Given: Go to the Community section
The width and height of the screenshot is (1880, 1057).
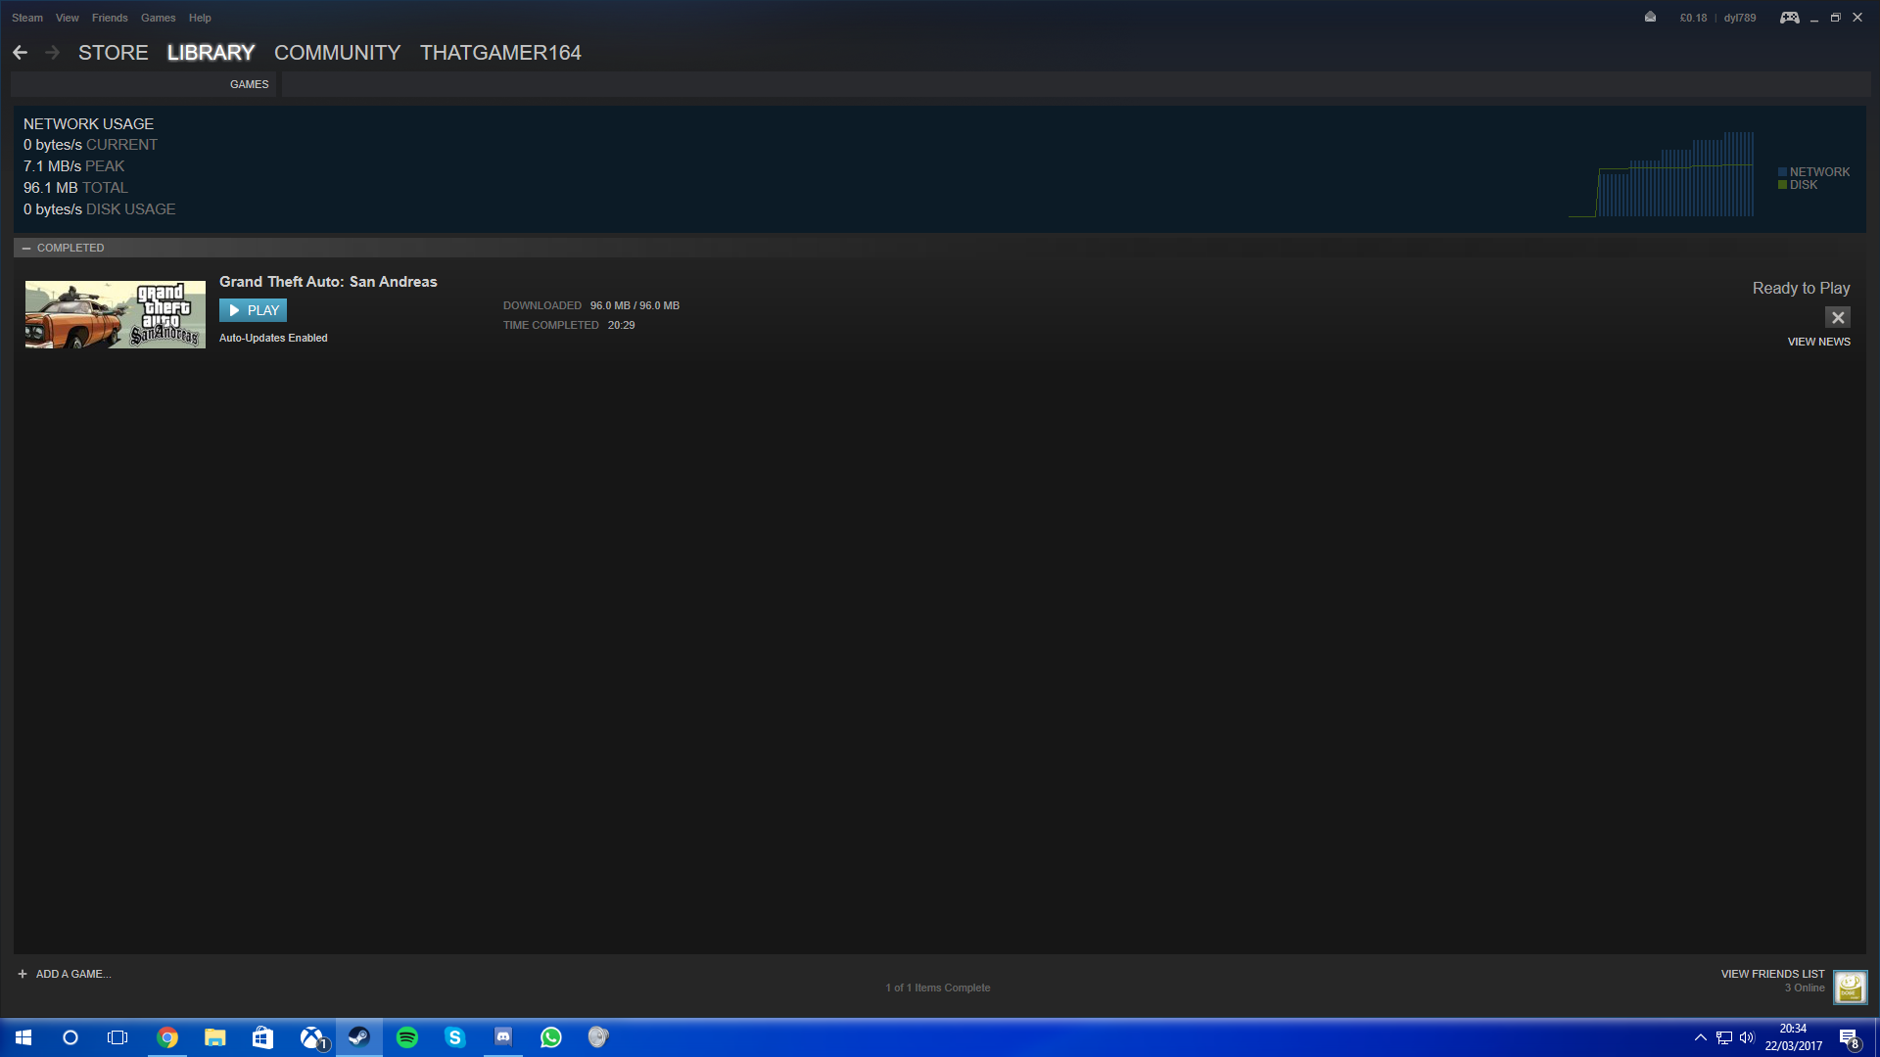Looking at the screenshot, I should (x=337, y=53).
